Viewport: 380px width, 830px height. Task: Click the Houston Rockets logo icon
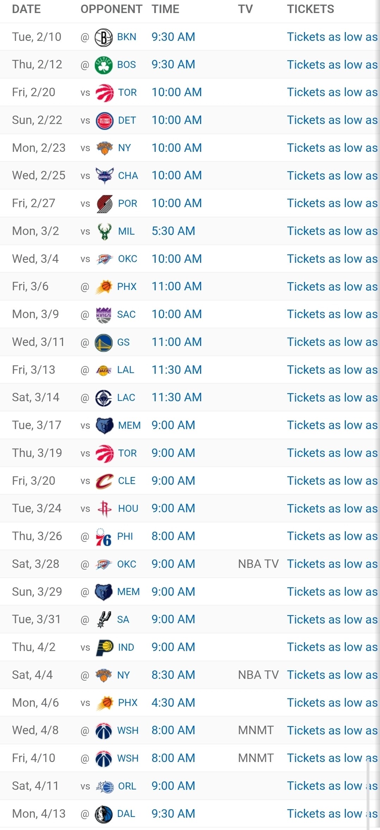coord(104,509)
